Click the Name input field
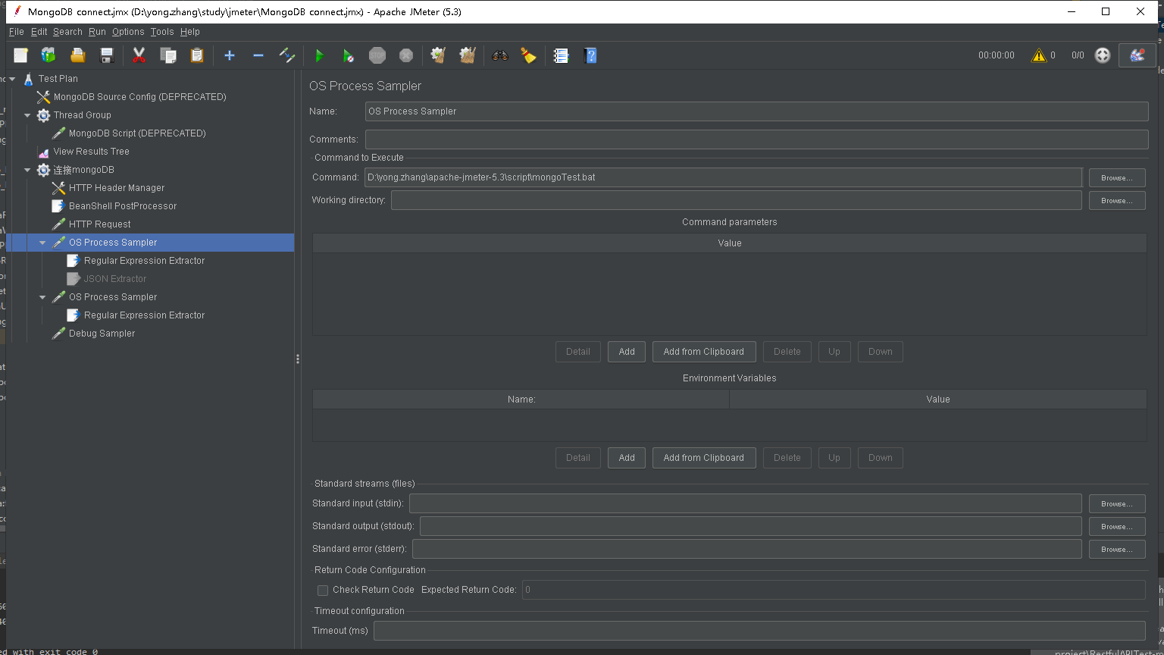 756,111
